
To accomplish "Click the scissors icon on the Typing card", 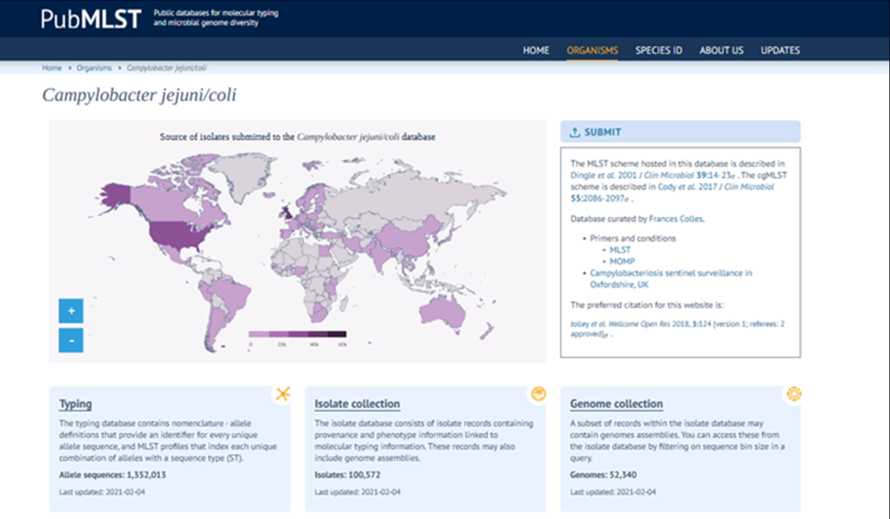I will 284,393.
